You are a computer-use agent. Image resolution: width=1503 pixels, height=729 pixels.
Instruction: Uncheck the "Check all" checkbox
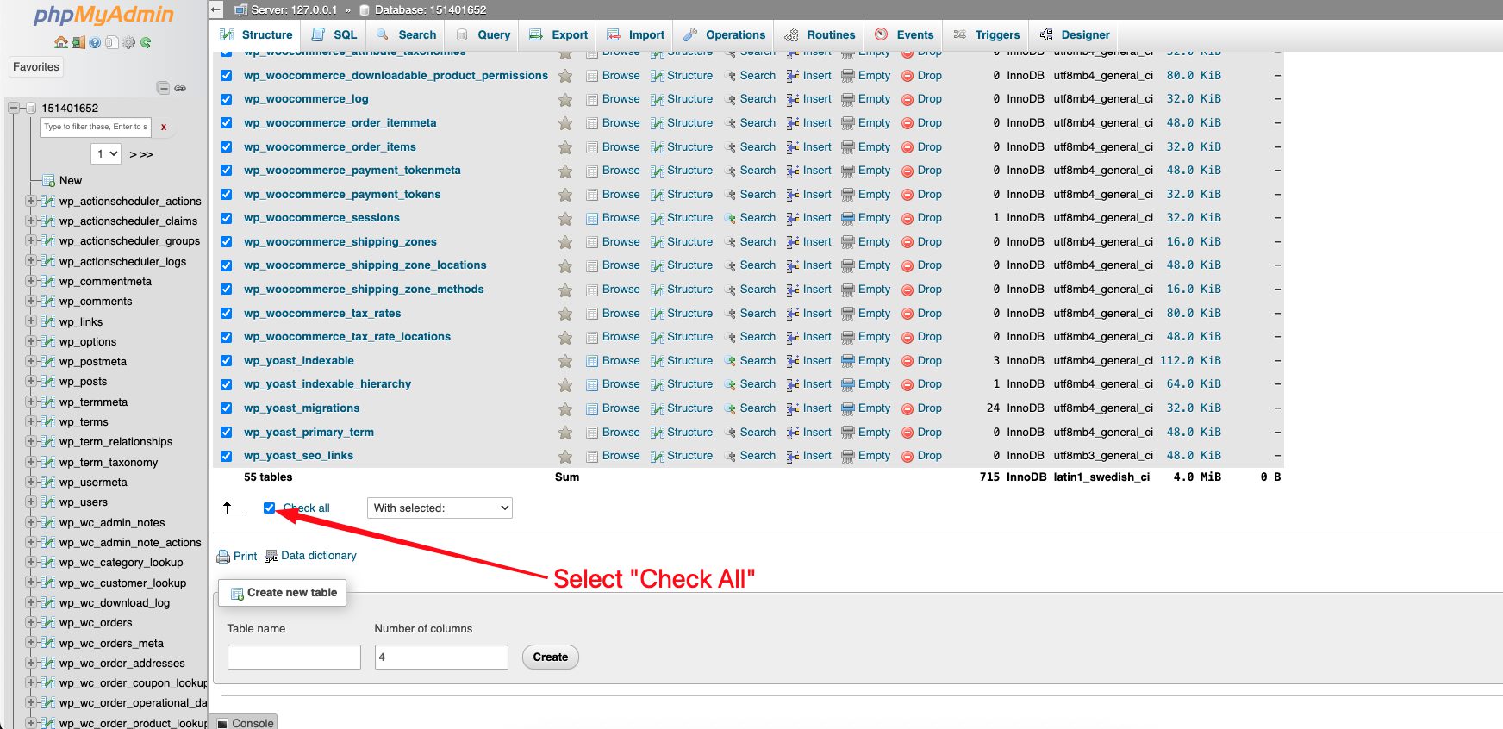tap(270, 508)
